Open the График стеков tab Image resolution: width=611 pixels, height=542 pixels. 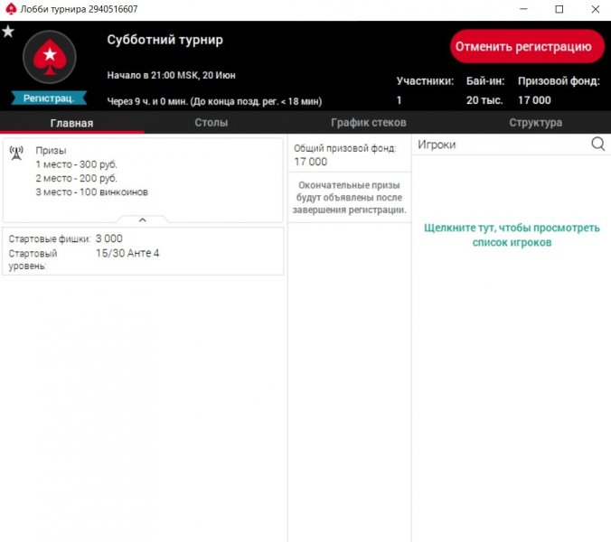click(368, 123)
